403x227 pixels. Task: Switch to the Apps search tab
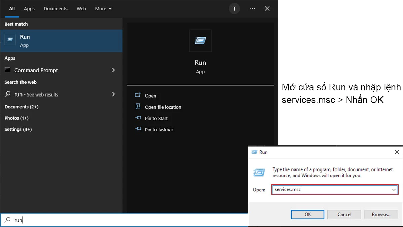(29, 9)
